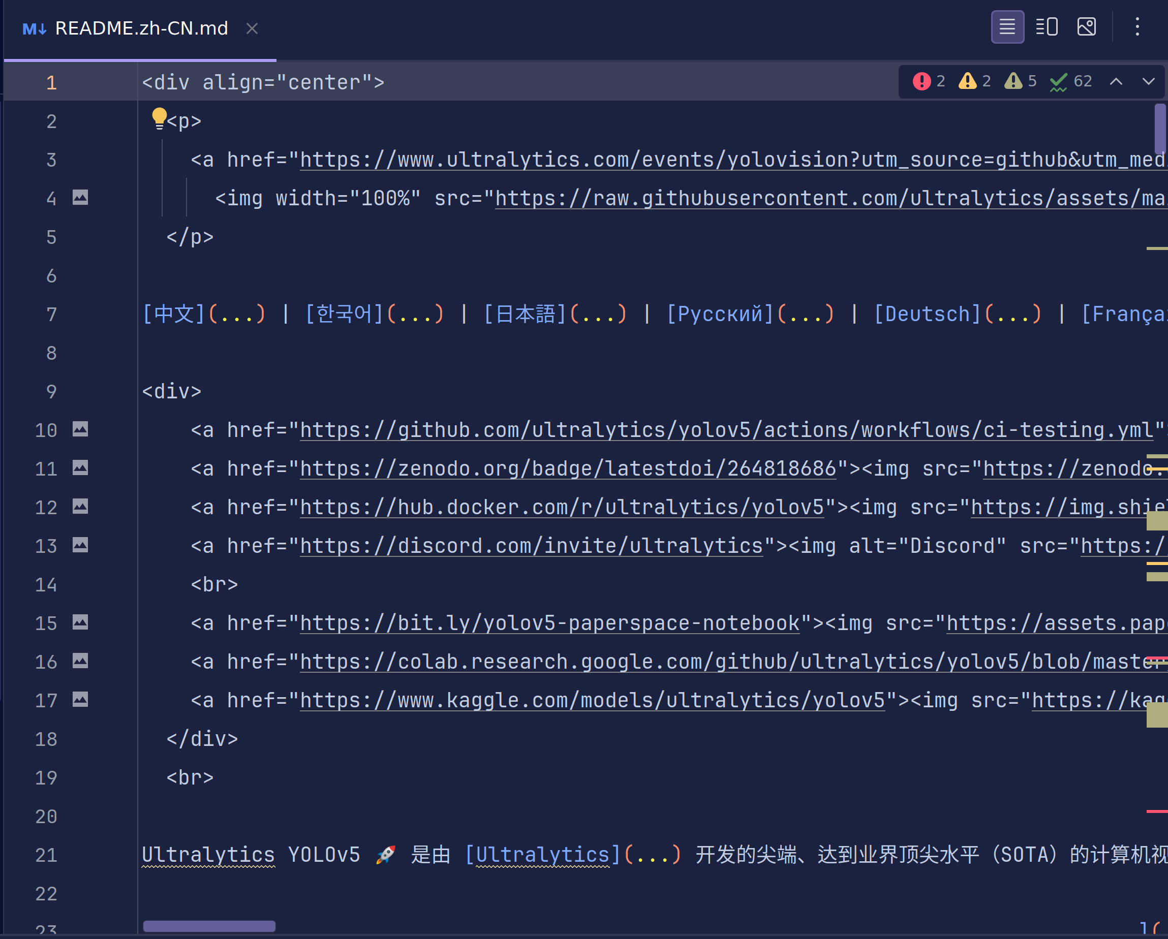The height and width of the screenshot is (939, 1168).
Task: Click the red errors count indicator
Action: coord(929,81)
